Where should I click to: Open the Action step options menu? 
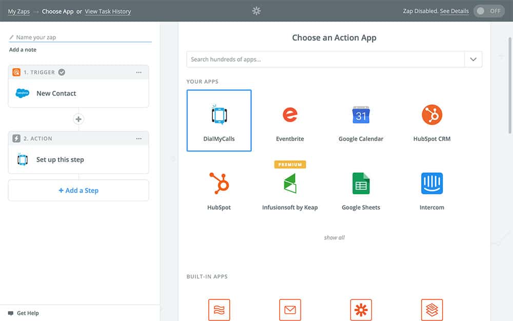(139, 139)
